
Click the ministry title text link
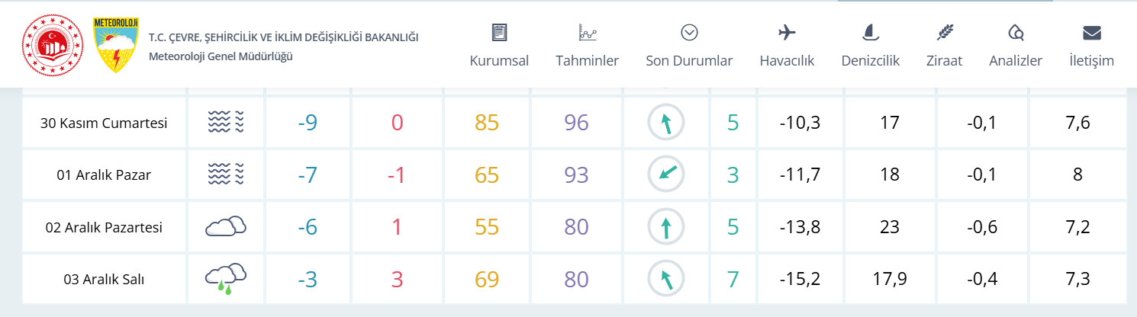click(x=283, y=37)
